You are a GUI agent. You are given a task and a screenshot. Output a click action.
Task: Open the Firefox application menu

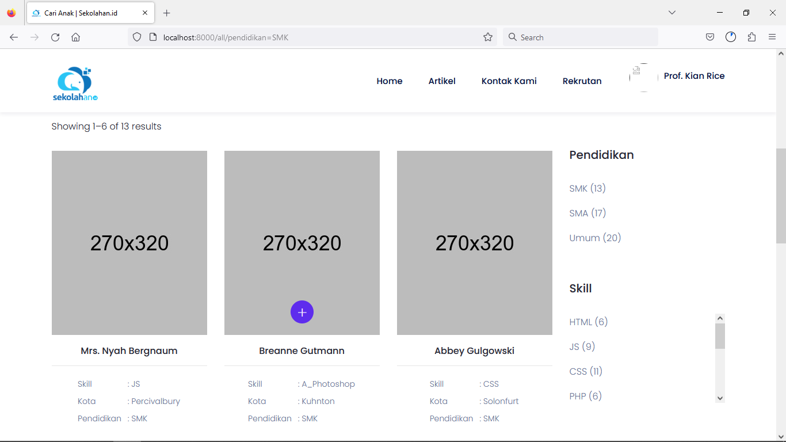[x=772, y=37]
